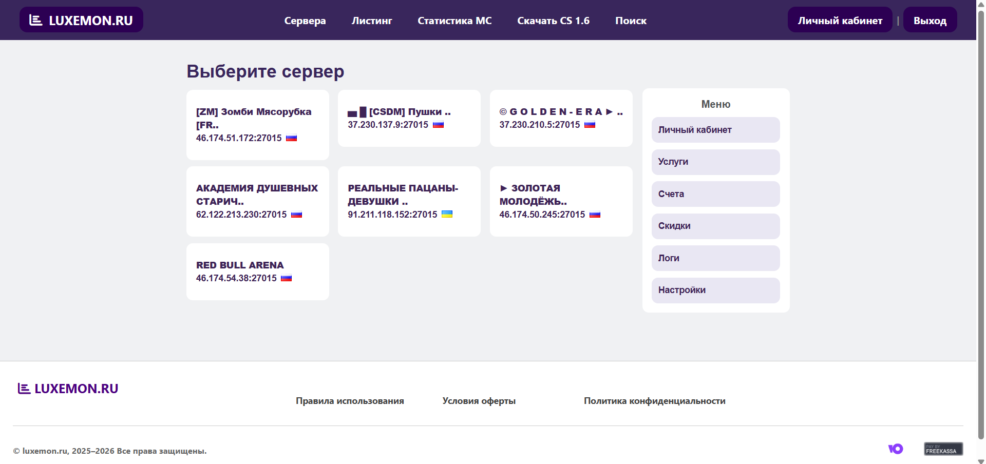
Task: Open Статистика MC page
Action: click(x=454, y=21)
